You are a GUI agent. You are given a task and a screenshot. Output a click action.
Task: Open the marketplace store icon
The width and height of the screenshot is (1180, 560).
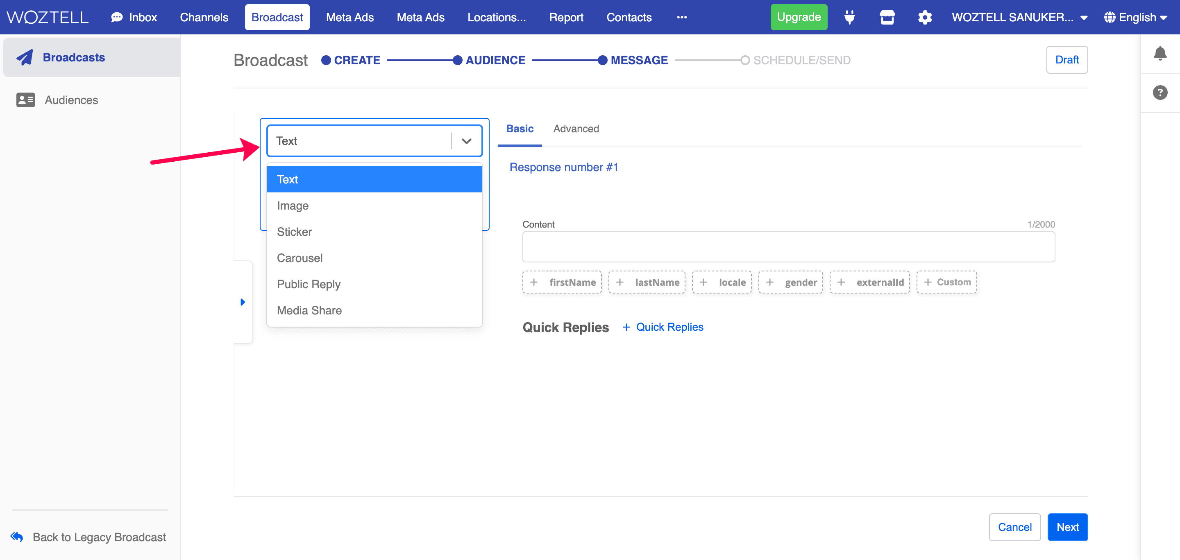pos(887,17)
